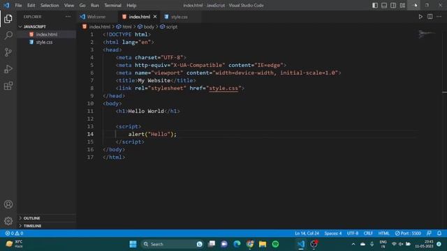Open notifications bell in status bar
The height and width of the screenshot is (251, 447).
[439, 234]
